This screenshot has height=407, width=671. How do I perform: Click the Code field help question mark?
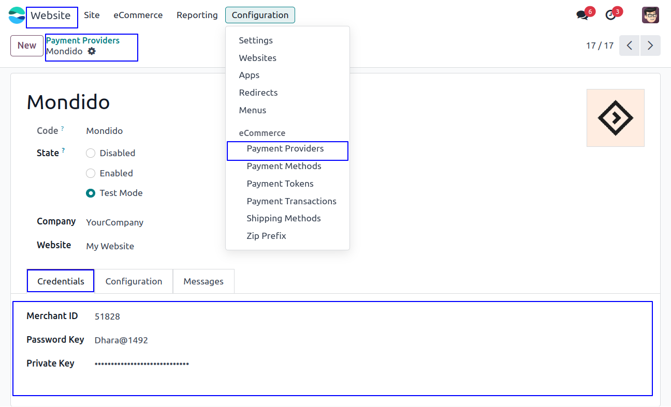[x=63, y=128]
